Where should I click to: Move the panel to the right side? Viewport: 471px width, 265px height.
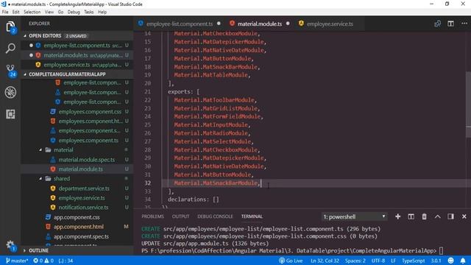tap(450, 216)
